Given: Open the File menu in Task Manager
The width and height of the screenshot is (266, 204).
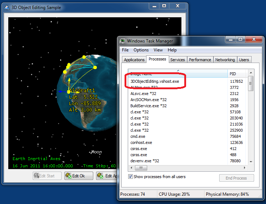Looking at the screenshot, I should point(125,50).
